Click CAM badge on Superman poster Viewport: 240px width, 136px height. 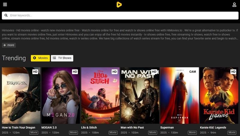[193, 72]
